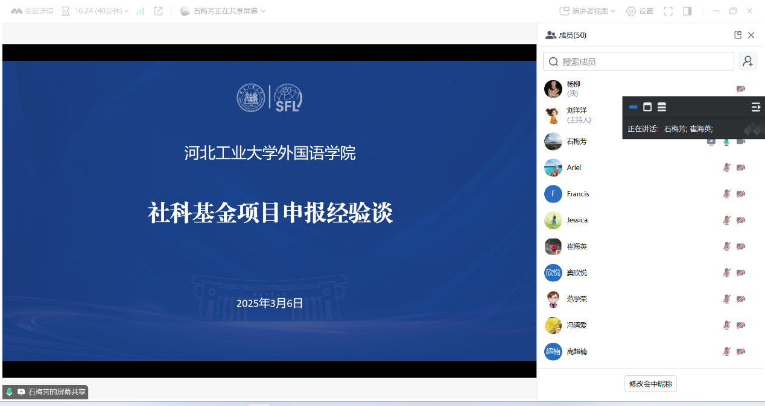Expand 石梅芳正在共享屏幕 sharing dropdown

click(223, 11)
